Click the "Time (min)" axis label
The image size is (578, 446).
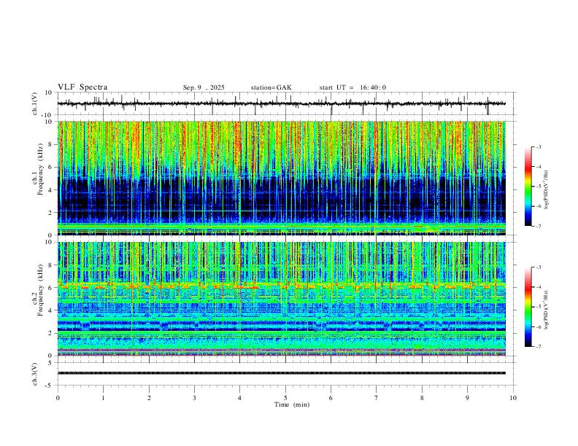[x=292, y=404]
